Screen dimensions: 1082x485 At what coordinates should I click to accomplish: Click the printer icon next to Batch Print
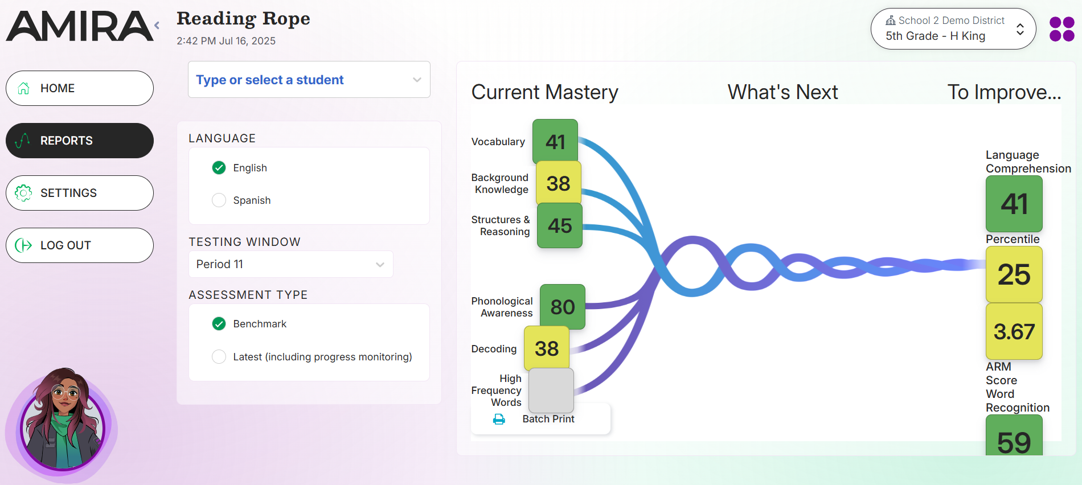pyautogui.click(x=499, y=419)
